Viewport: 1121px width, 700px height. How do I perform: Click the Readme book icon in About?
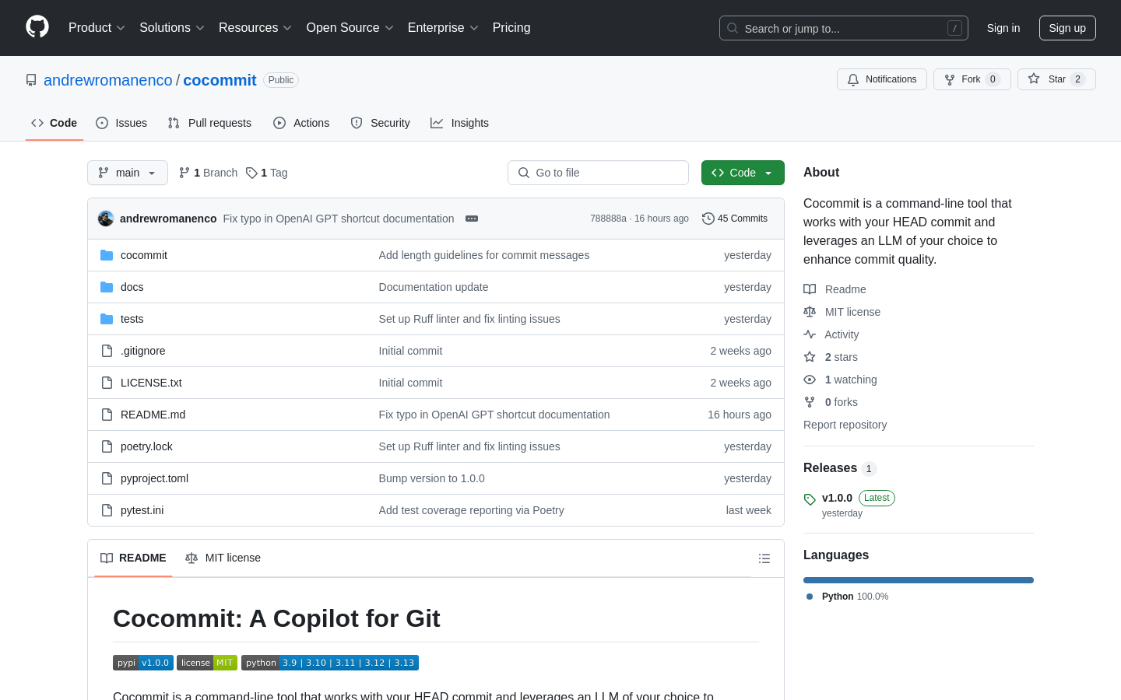pos(810,289)
